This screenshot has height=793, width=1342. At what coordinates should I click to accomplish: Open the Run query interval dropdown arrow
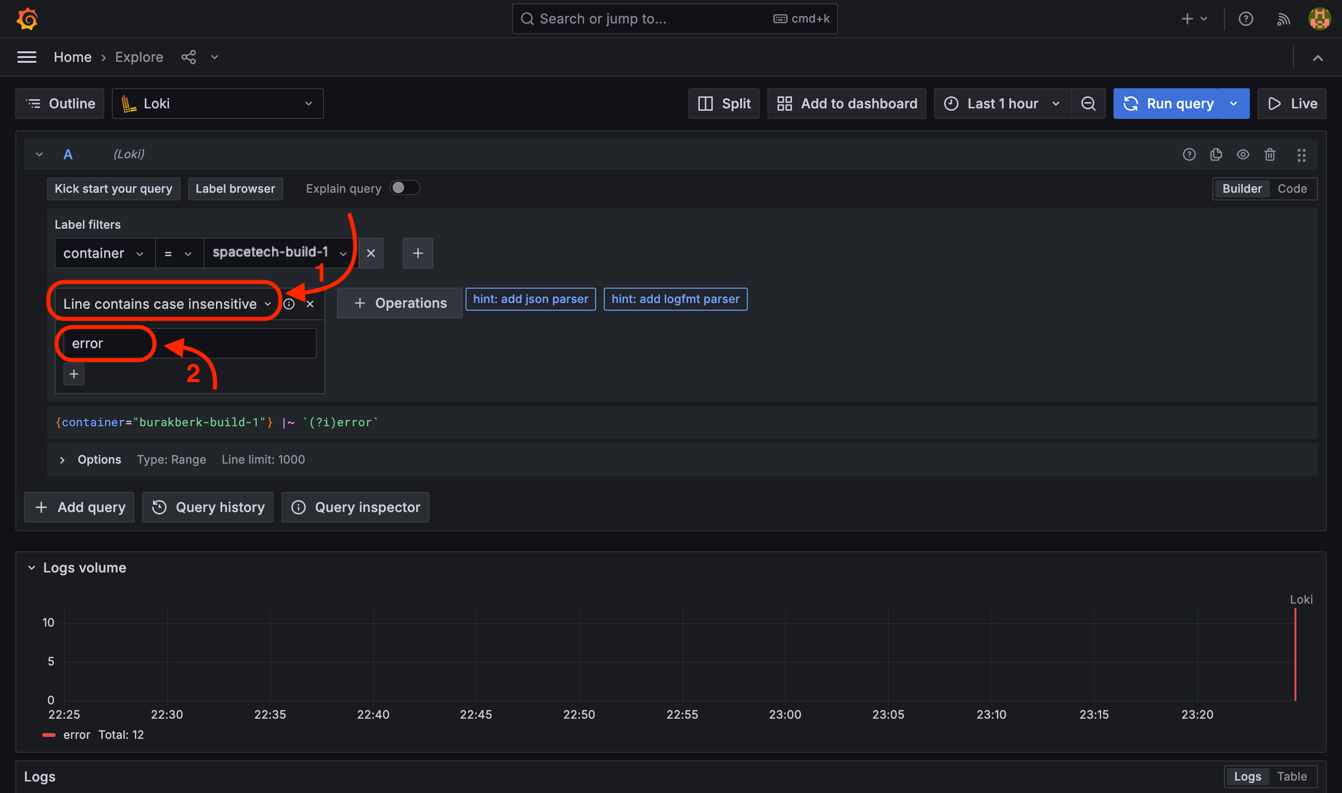1234,103
